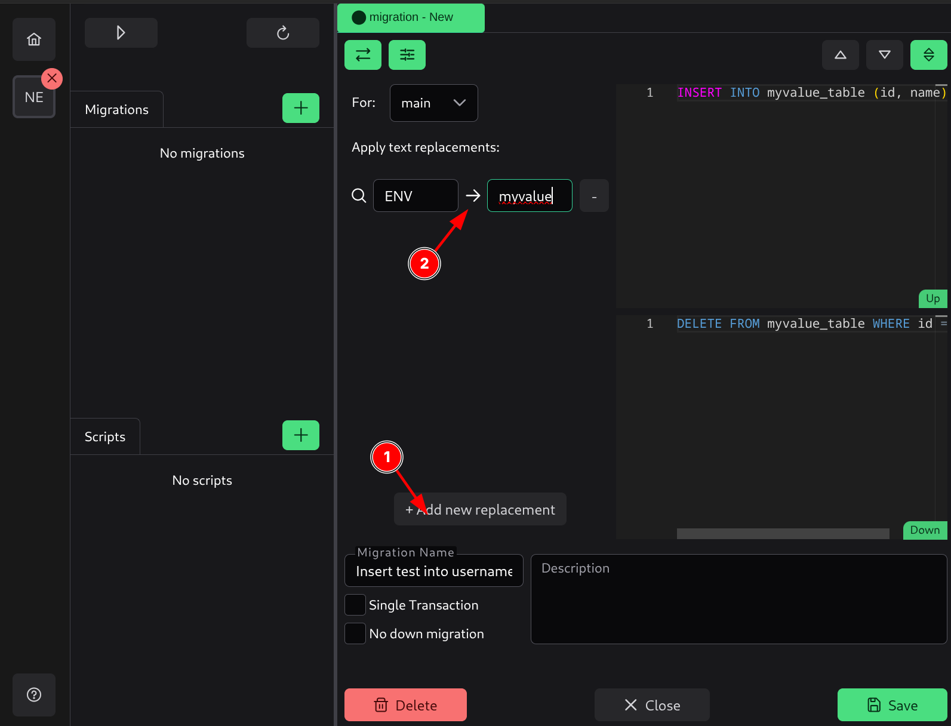Enable the Single Transaction checkbox
This screenshot has width=951, height=726.
coord(355,605)
